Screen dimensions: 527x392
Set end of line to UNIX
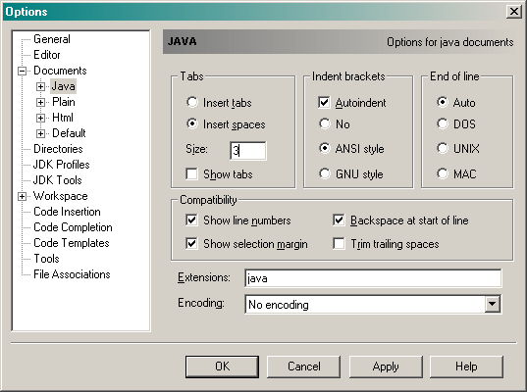(443, 148)
